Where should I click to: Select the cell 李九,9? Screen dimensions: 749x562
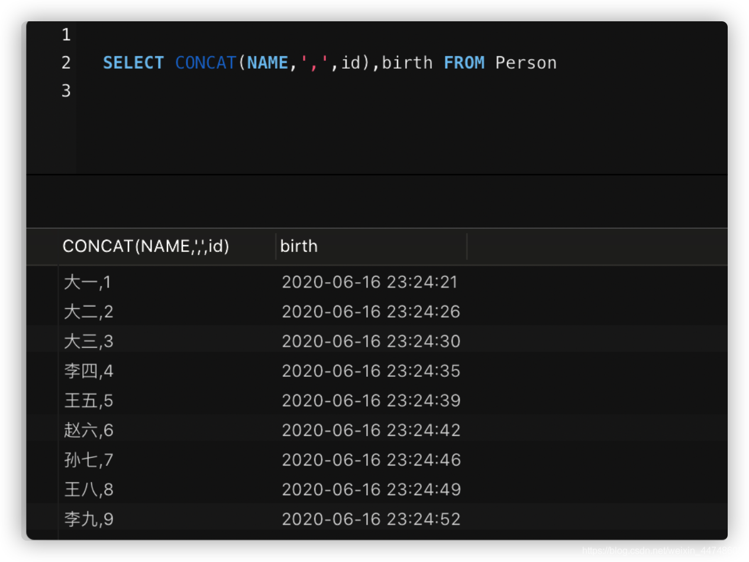89,519
